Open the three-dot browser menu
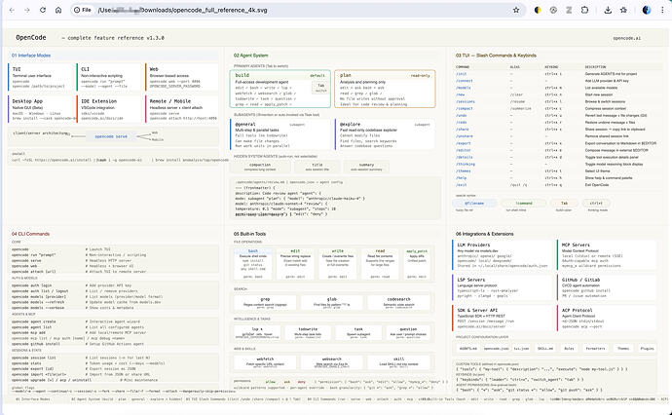The height and width of the screenshot is (415, 672). 662,10
